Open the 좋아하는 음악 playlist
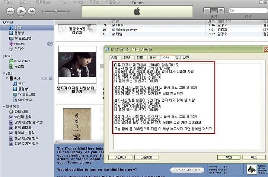Image resolution: width=268 pixels, height=177 pixels. click(x=24, y=133)
